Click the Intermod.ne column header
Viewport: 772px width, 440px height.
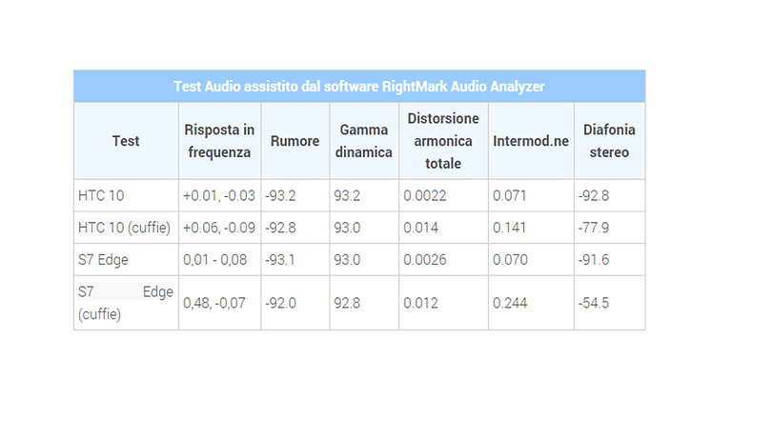531,141
